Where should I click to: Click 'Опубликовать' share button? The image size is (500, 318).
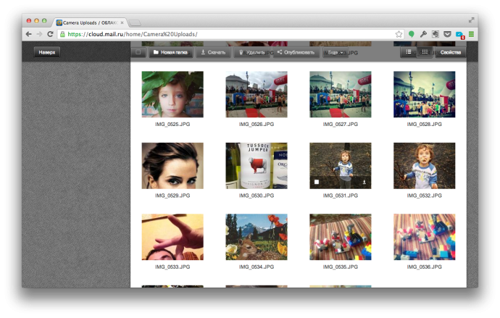pyautogui.click(x=296, y=52)
